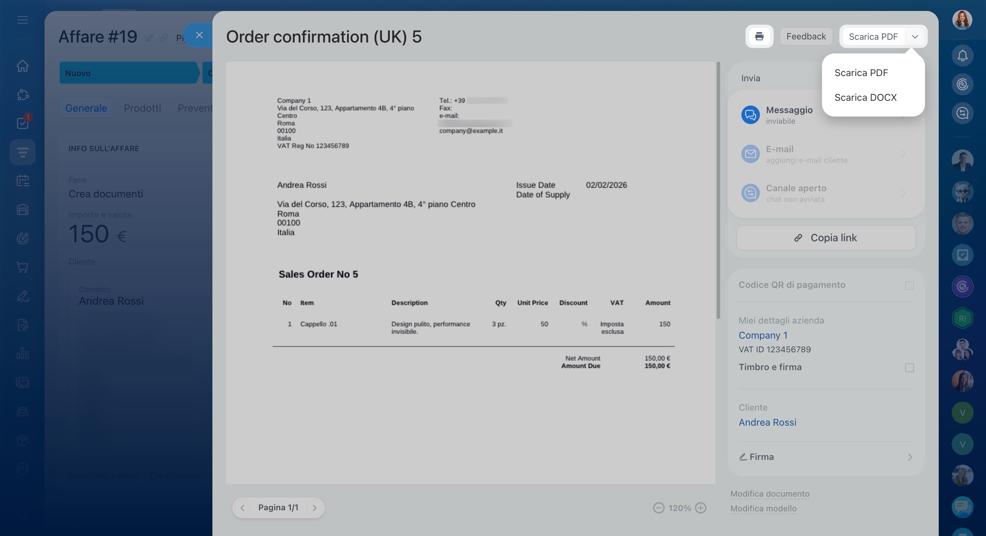Viewport: 986px width, 536px height.
Task: Click the Feedback button
Action: point(806,36)
